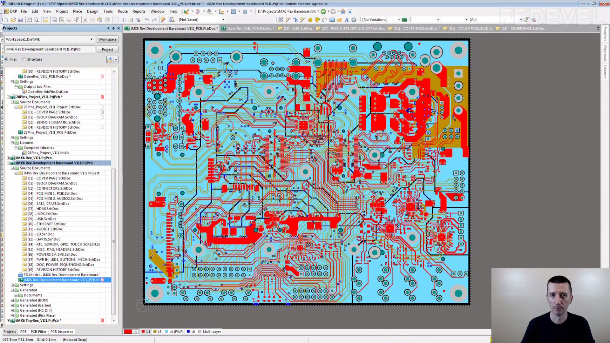Open the Workspace1.DsnWrk dropdown
The image size is (610, 343).
coord(91,39)
